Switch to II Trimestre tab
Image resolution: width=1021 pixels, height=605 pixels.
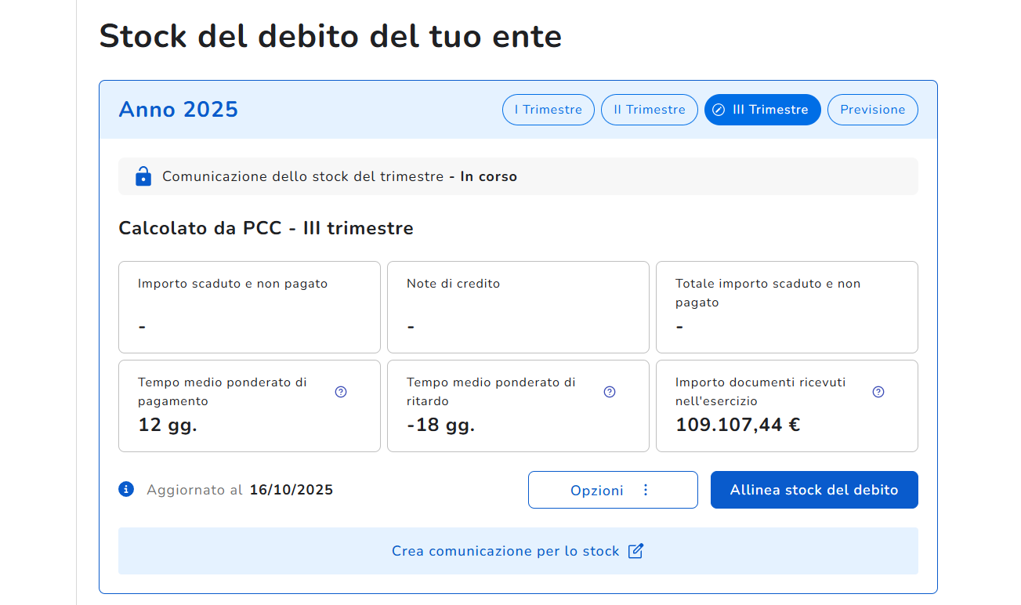tap(649, 110)
